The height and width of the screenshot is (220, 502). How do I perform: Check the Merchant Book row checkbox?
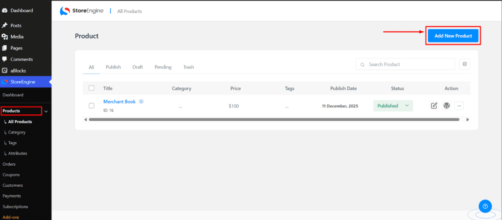point(92,106)
